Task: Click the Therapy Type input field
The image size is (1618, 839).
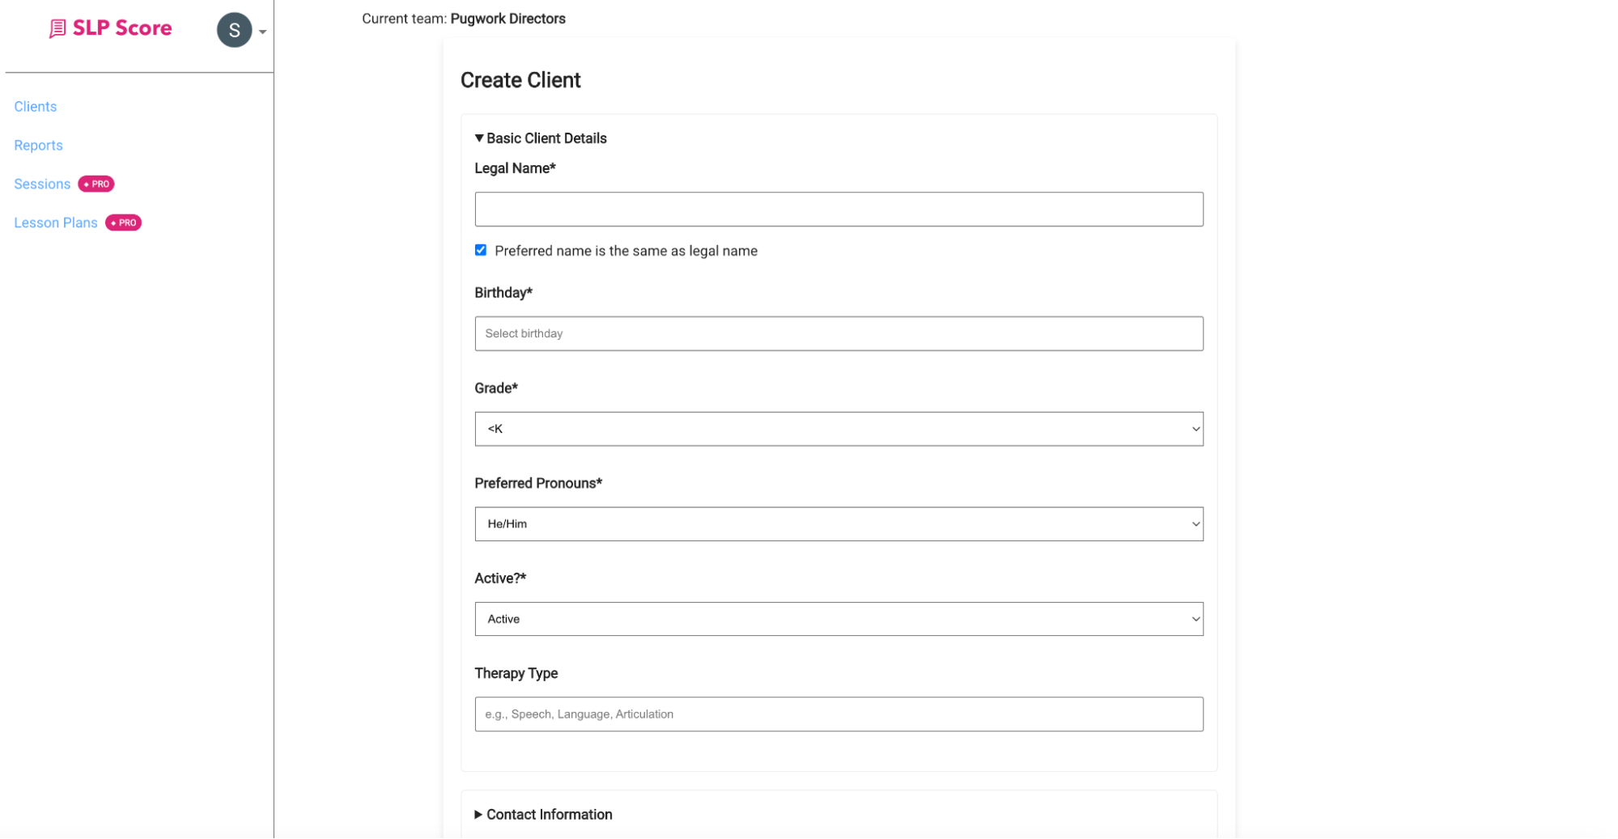Action: (x=839, y=714)
